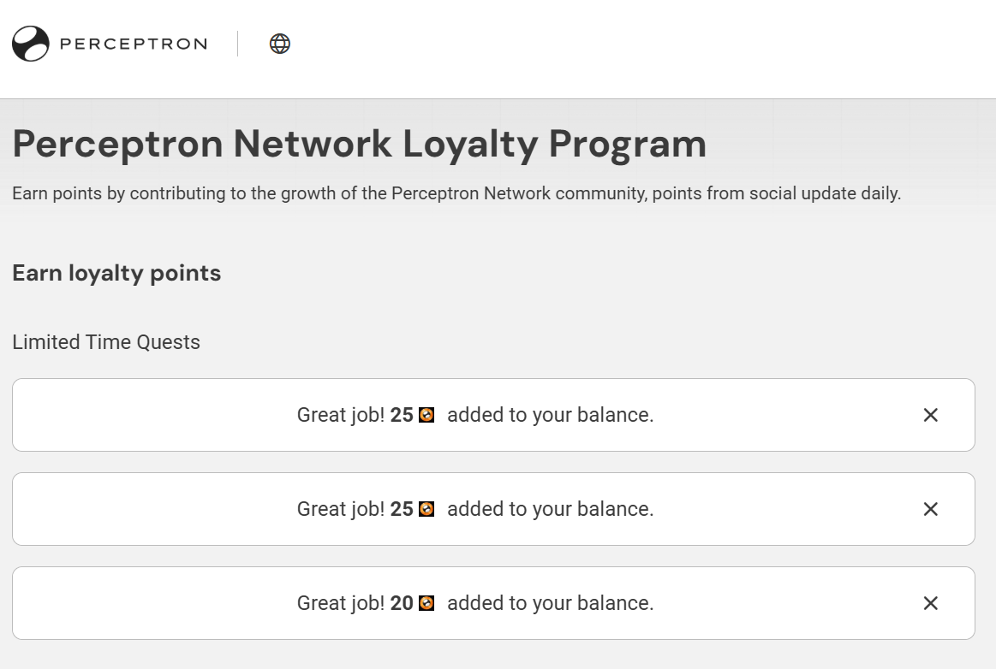
Task: Click the coin icon in the second notification
Action: click(426, 509)
